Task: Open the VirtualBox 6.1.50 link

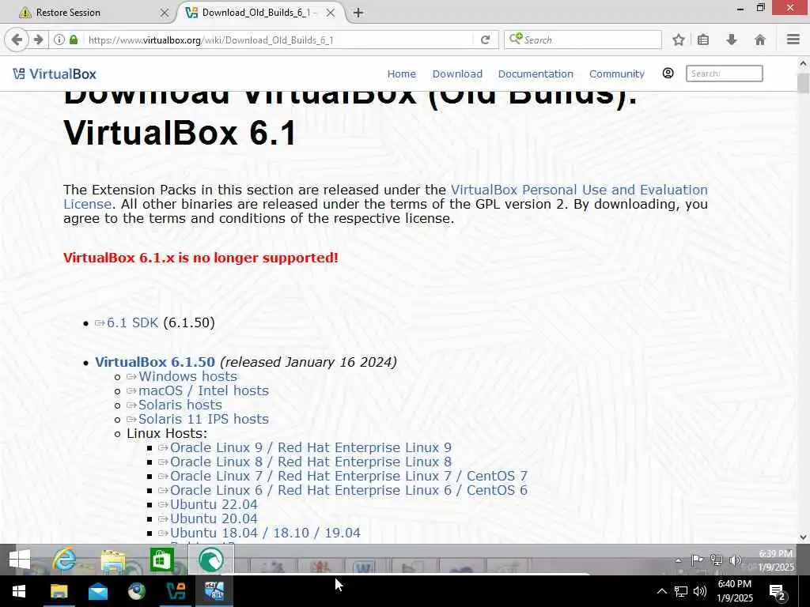Action: [x=155, y=362]
